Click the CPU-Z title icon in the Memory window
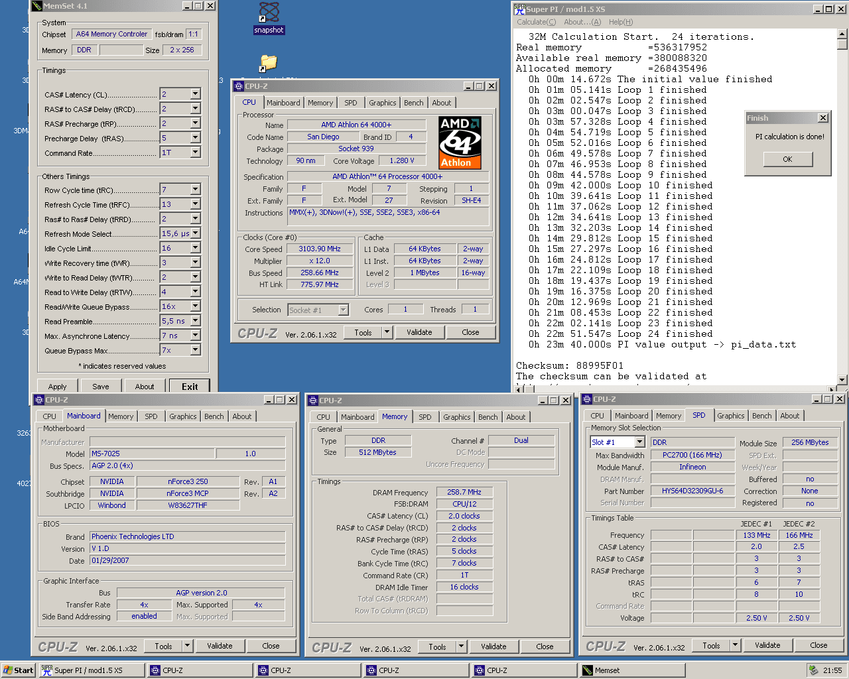Viewport: 849px width, 679px height. click(313, 401)
